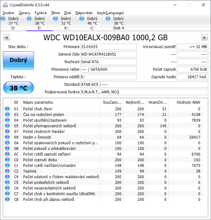This screenshot has width=211, height=220.
Task: Select disk D: status orb at 37 °C
Action: [x=3, y=19]
